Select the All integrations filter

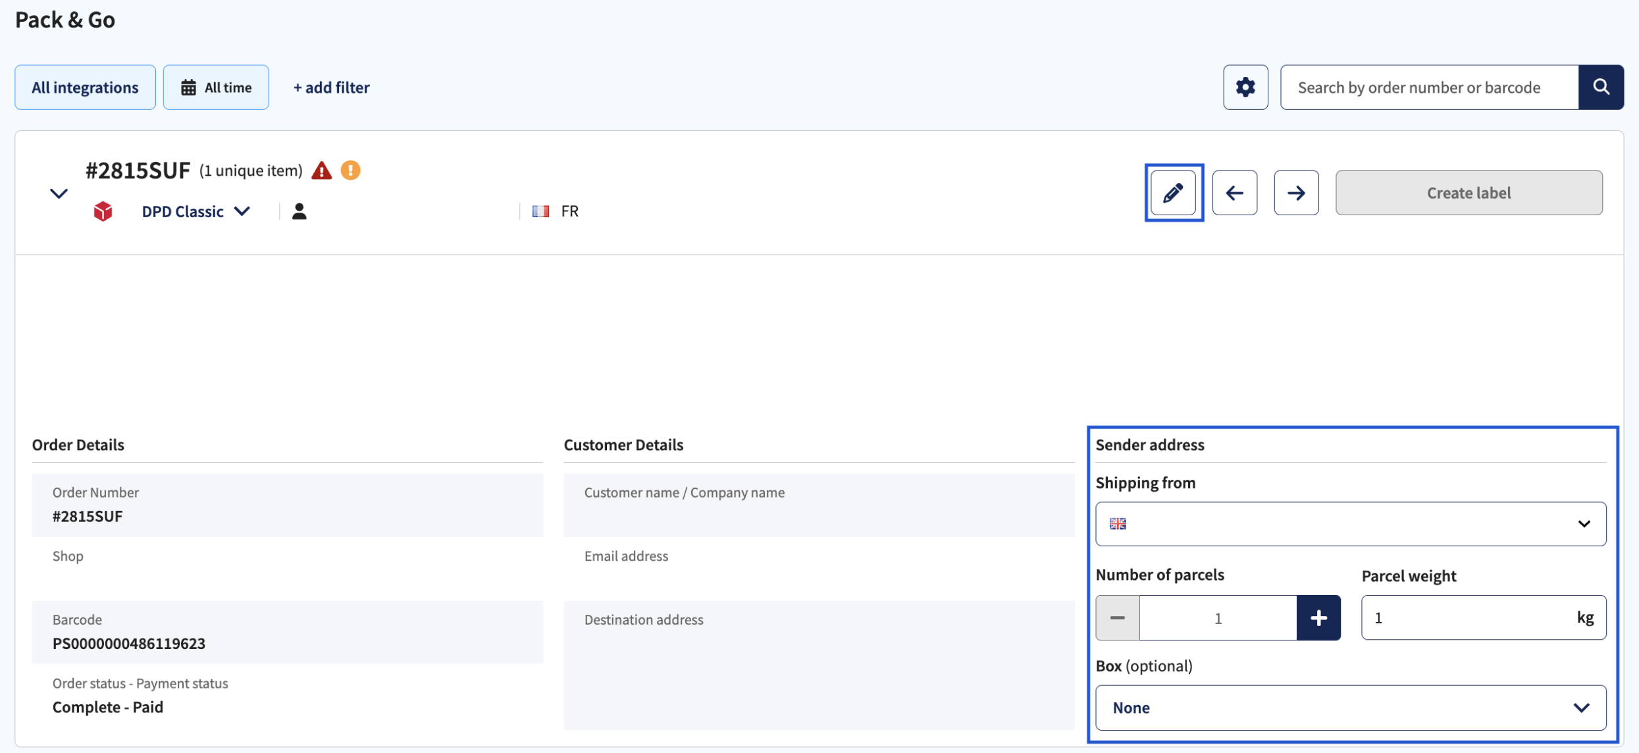coord(85,87)
